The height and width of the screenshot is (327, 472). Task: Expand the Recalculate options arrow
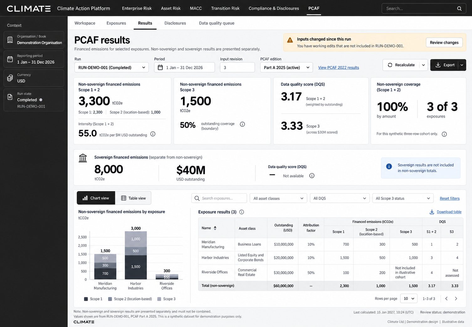(423, 65)
